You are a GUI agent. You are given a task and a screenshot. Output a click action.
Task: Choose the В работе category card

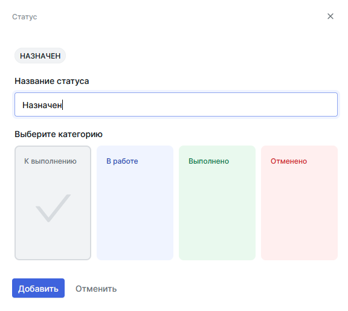click(x=135, y=203)
